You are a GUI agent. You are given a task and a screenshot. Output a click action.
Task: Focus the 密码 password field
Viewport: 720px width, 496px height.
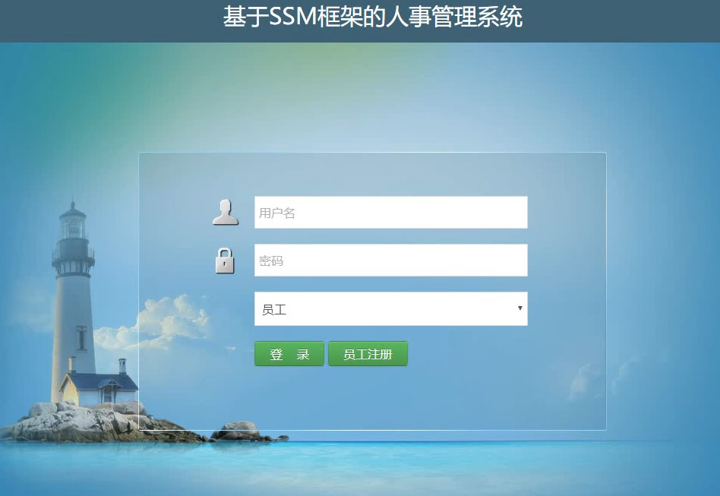[391, 260]
